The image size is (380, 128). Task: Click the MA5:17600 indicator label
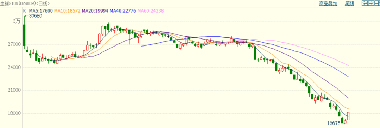point(41,10)
